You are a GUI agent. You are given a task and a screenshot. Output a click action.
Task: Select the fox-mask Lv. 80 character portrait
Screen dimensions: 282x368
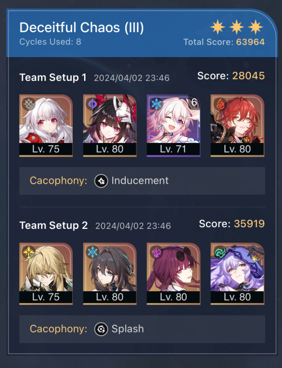109,125
